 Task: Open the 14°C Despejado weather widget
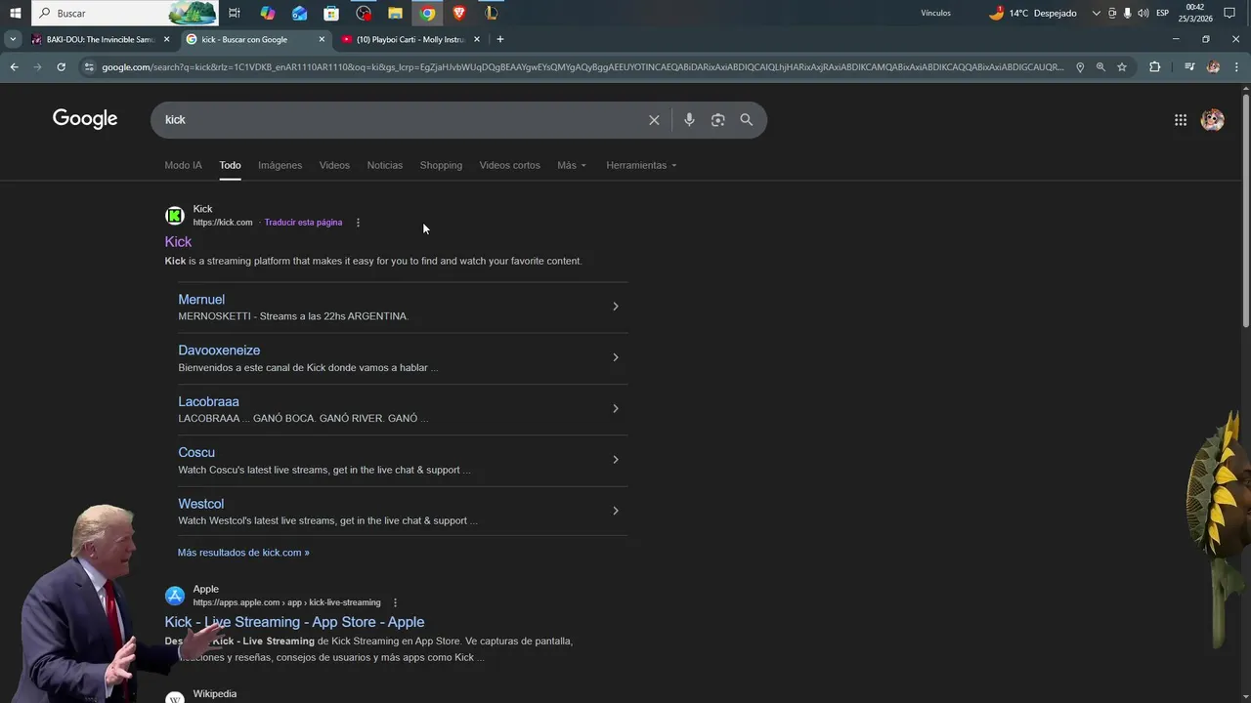[1032, 13]
